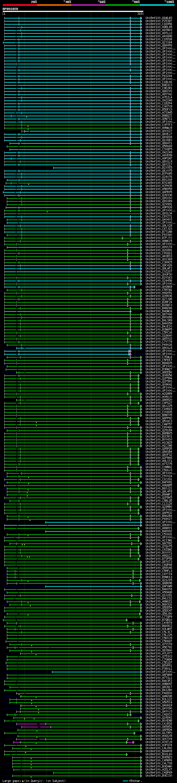Click hit label UniRef100_Q00X27

(158, 131)
